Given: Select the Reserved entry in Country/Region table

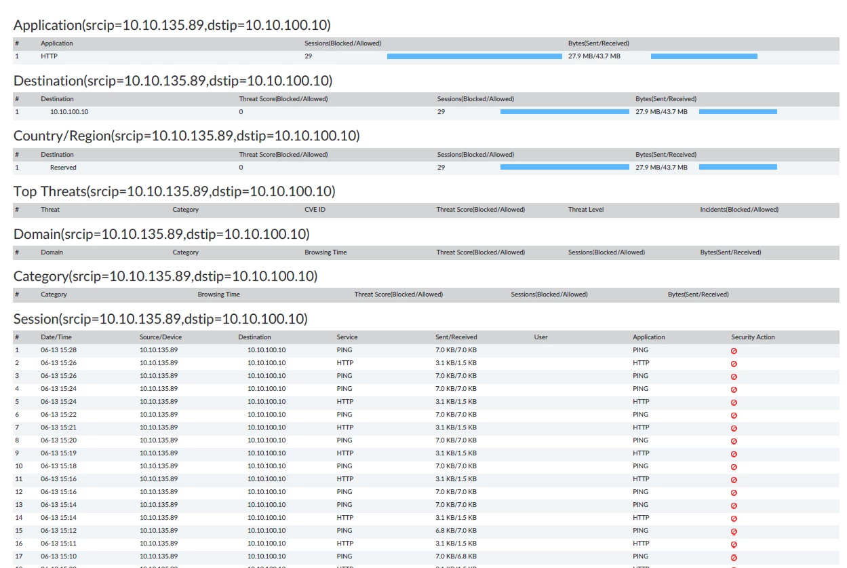Looking at the screenshot, I should (63, 168).
